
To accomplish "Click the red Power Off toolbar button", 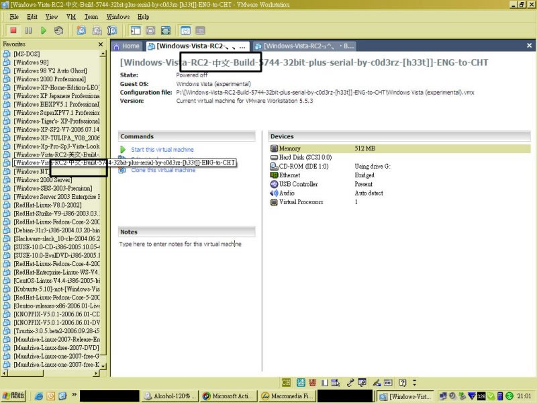I will pyautogui.click(x=13, y=30).
